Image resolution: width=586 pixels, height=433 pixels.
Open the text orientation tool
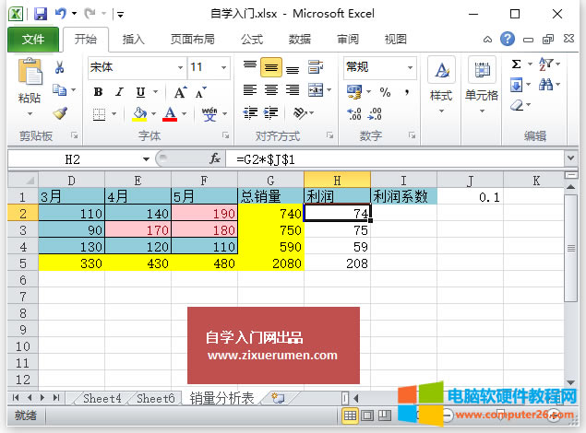(300, 112)
